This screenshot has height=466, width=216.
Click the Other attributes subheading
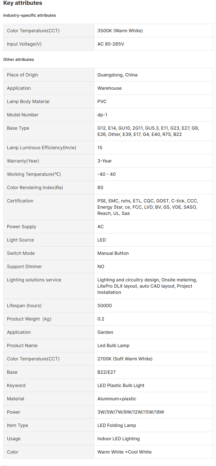click(x=19, y=59)
